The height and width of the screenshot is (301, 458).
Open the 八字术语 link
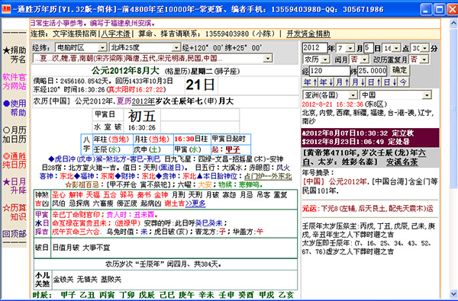116,34
